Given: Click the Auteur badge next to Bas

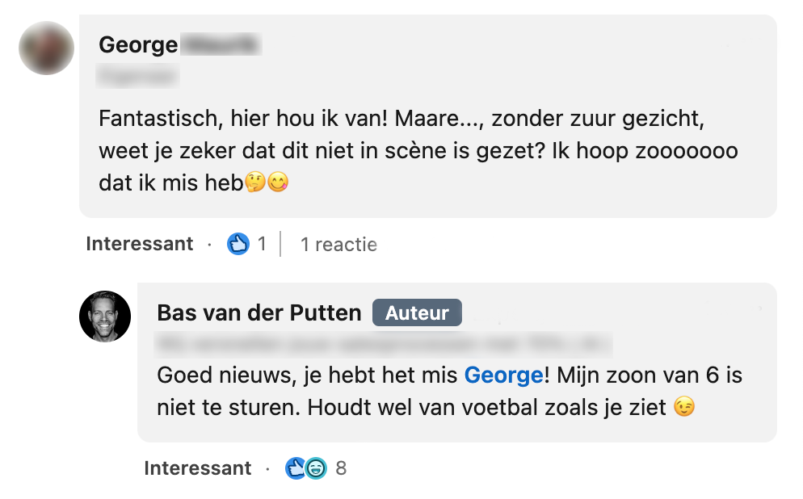Looking at the screenshot, I should coord(417,313).
